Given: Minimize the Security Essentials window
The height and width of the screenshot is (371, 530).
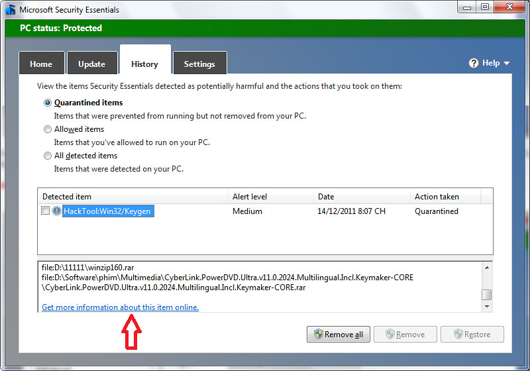Looking at the screenshot, I should 467,7.
